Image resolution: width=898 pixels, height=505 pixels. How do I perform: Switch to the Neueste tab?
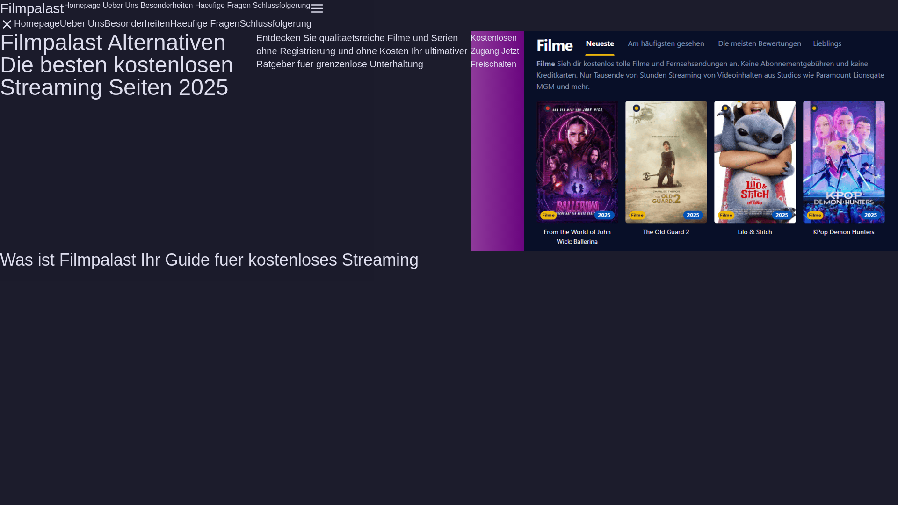click(x=600, y=44)
